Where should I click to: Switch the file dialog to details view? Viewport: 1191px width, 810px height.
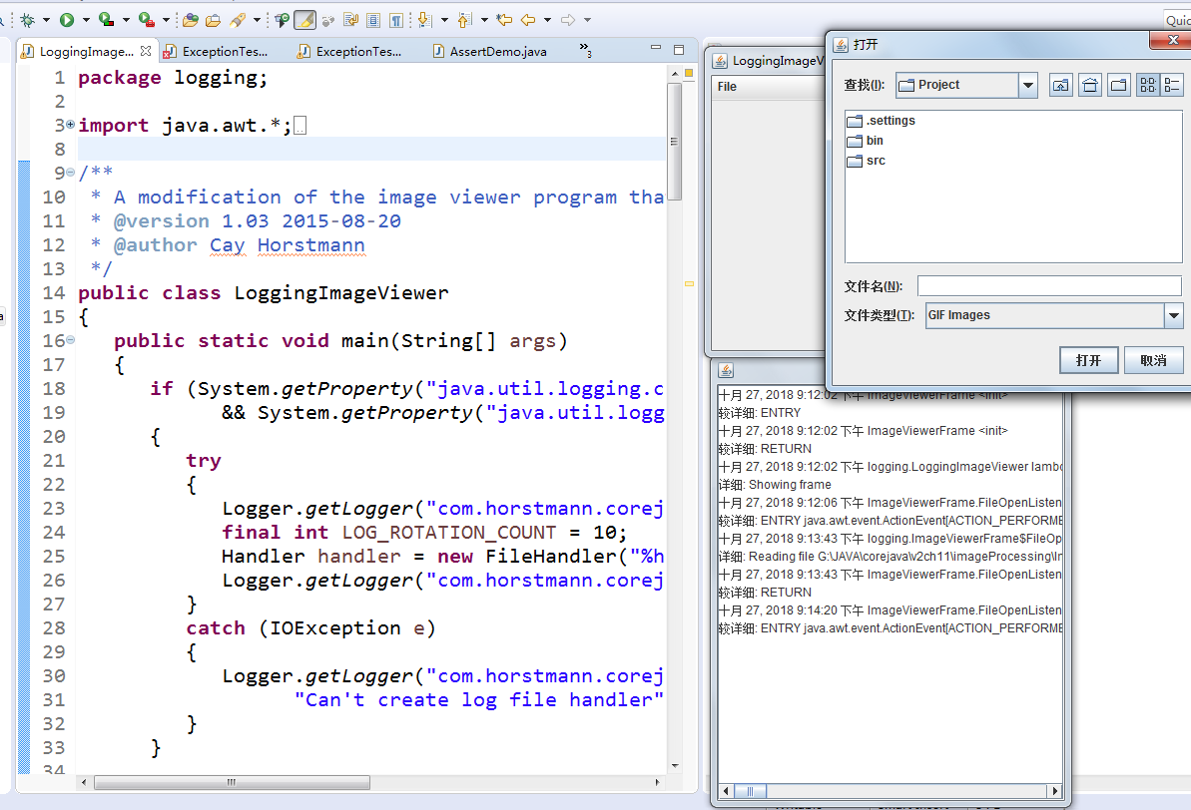click(x=1172, y=86)
